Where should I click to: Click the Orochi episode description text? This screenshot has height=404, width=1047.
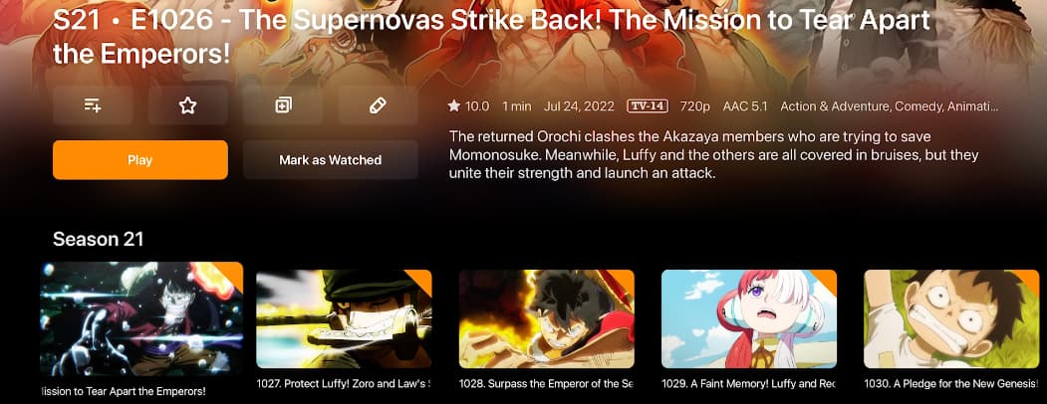[714, 154]
